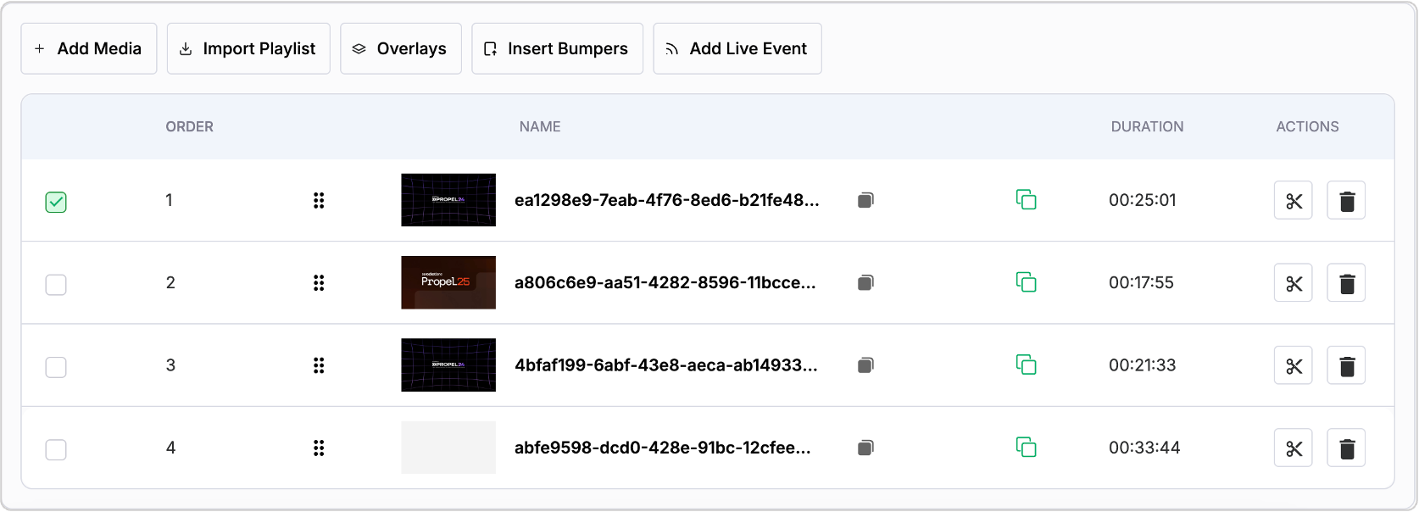Click the drag handle dots in row 2

point(319,282)
